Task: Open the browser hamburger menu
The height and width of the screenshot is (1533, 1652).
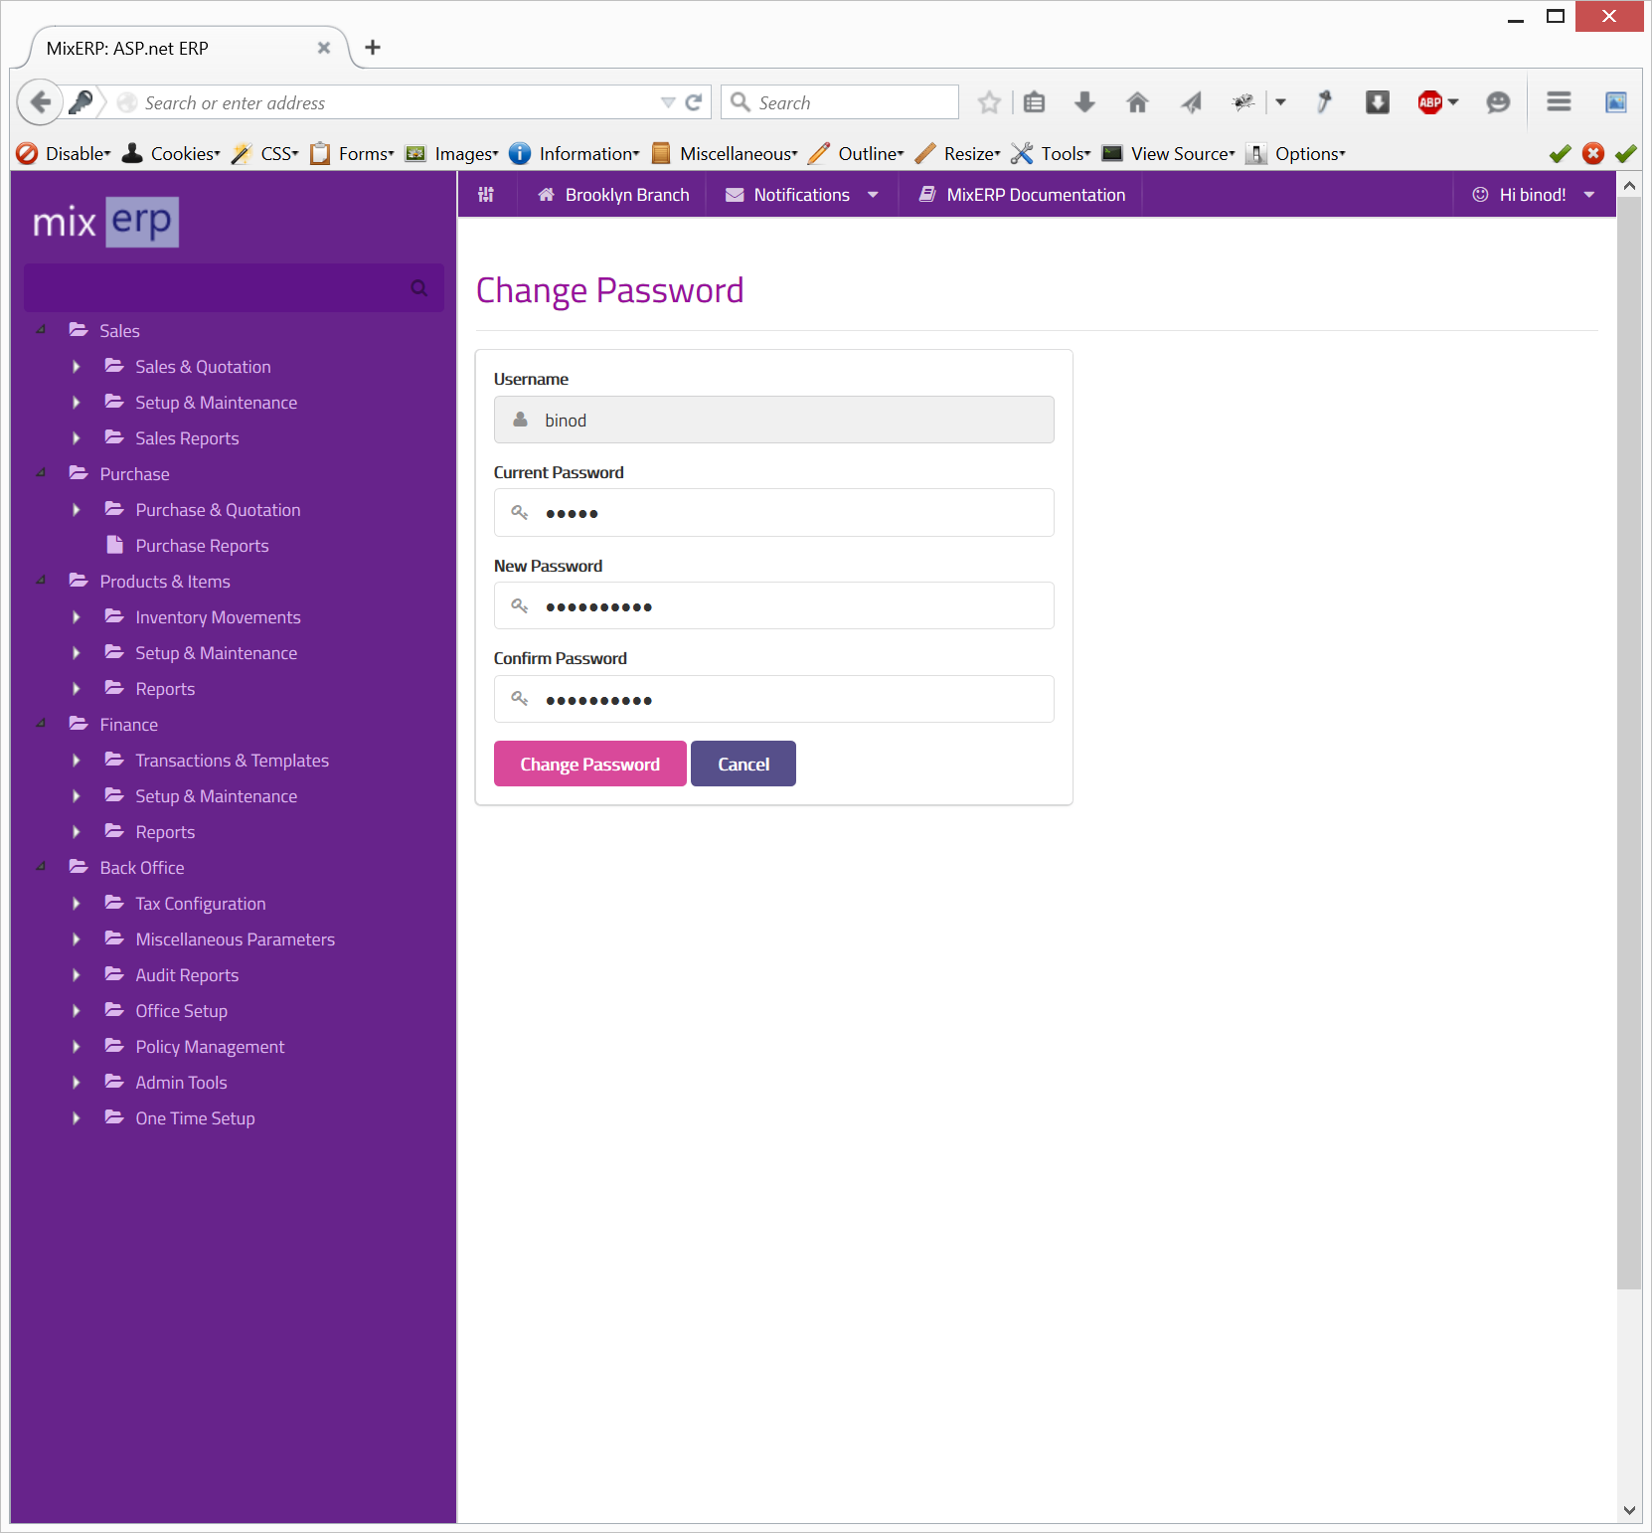Action: (x=1559, y=102)
